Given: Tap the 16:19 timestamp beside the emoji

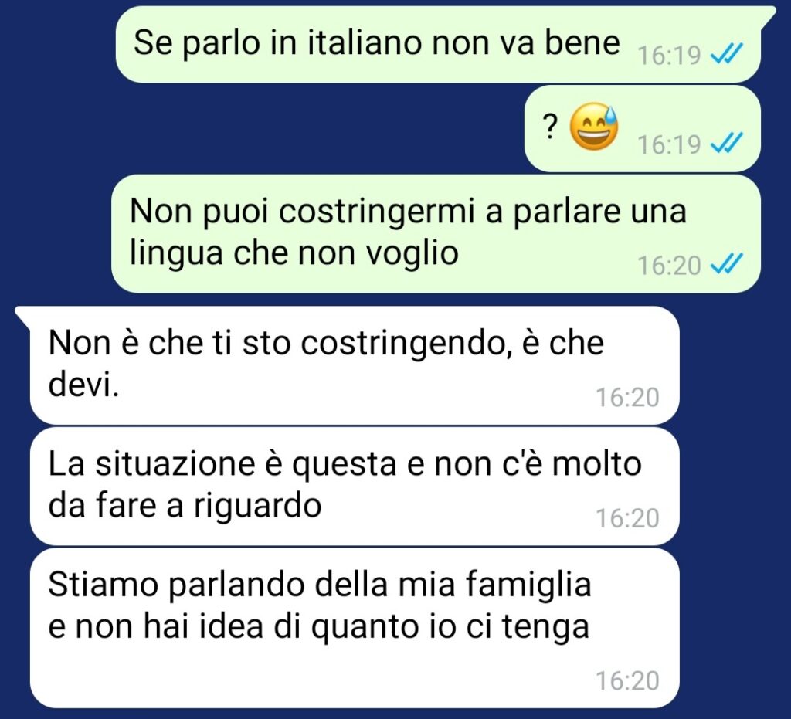Looking at the screenshot, I should click(669, 144).
